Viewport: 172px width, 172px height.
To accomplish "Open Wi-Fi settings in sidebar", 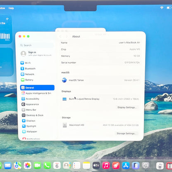I will (26, 63).
